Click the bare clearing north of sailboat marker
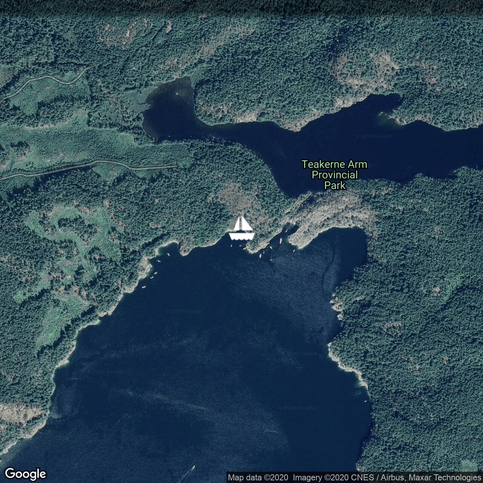 pos(236,196)
